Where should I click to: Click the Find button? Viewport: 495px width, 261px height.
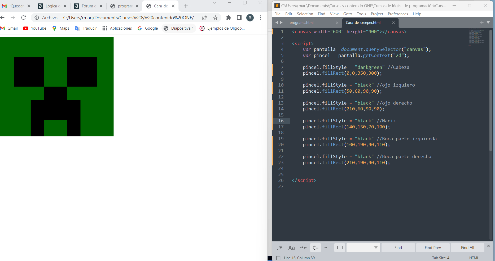398,248
